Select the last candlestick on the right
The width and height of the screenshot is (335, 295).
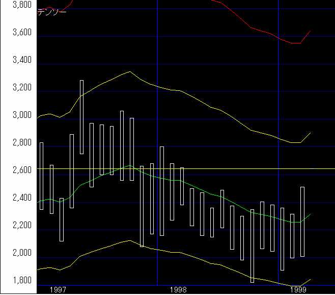[302, 222]
